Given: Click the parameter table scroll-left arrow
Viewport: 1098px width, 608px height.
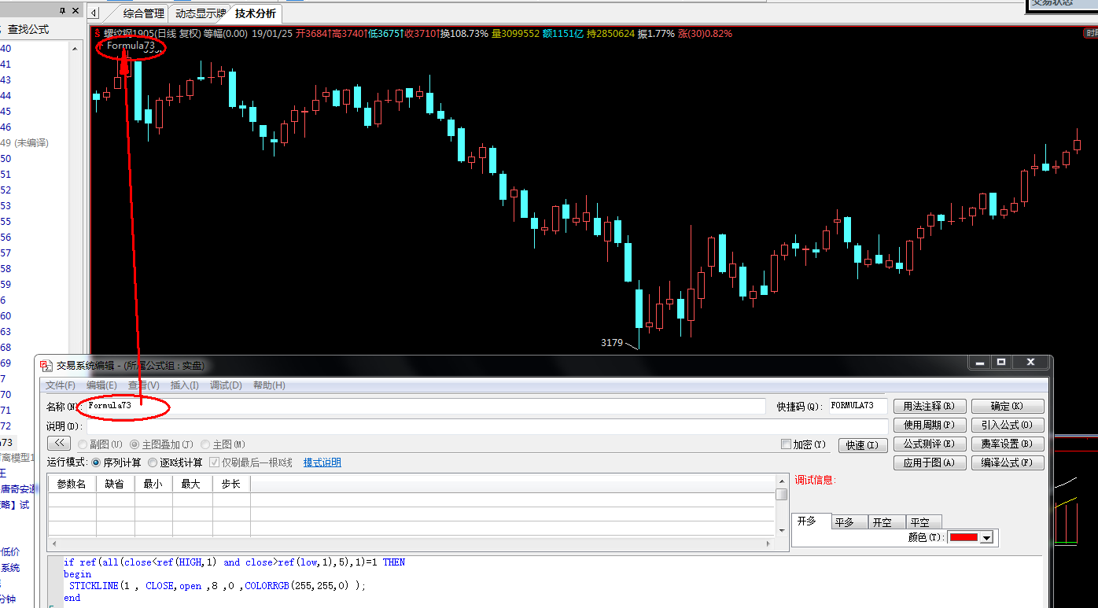Looking at the screenshot, I should pos(53,544).
